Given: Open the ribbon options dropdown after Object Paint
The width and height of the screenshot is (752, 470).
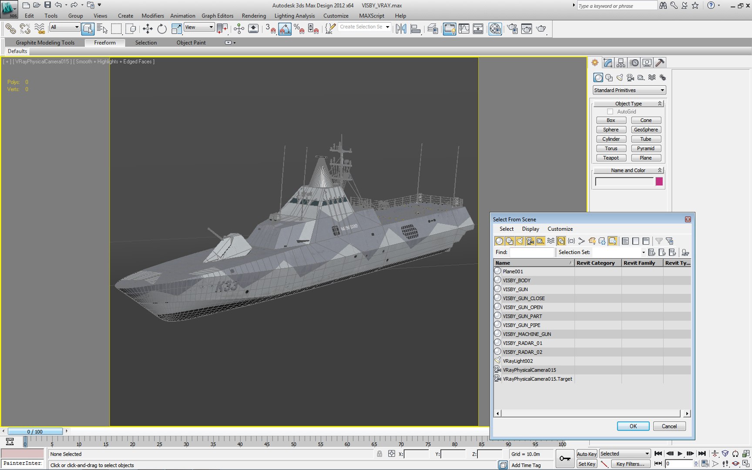Looking at the screenshot, I should click(x=229, y=43).
